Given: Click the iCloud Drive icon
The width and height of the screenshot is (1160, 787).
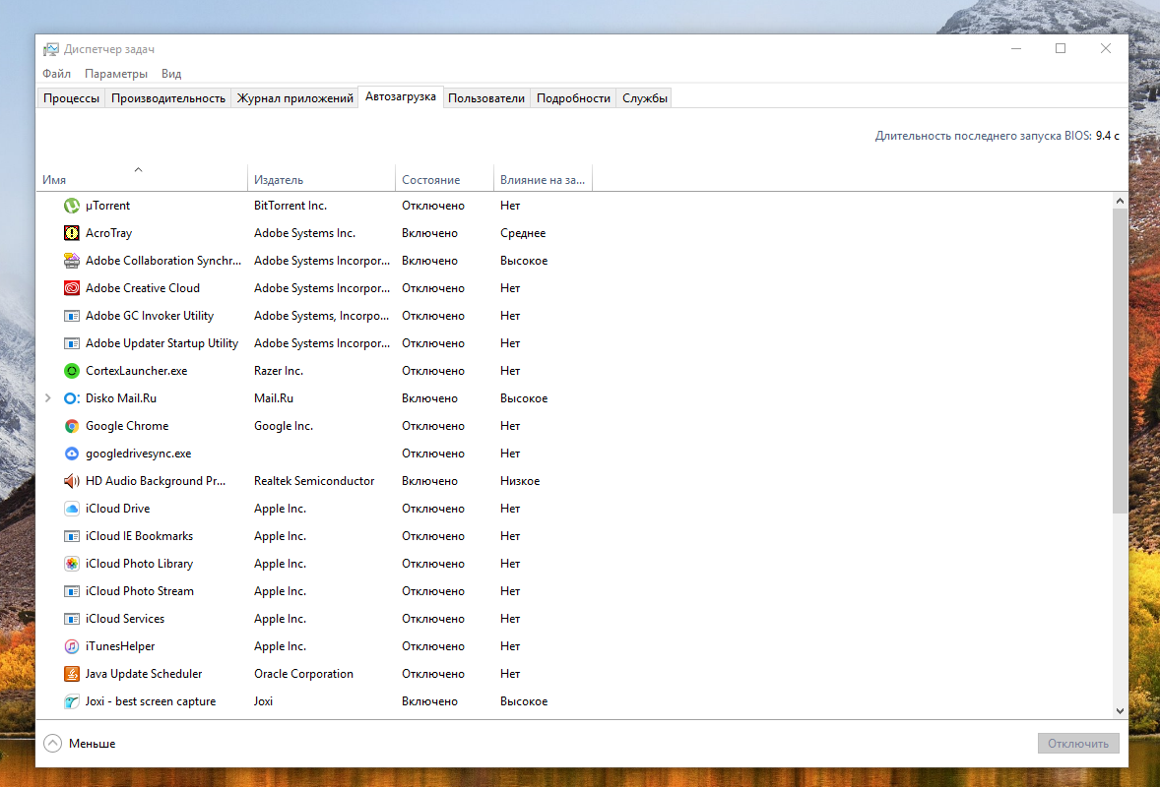Looking at the screenshot, I should point(71,509).
